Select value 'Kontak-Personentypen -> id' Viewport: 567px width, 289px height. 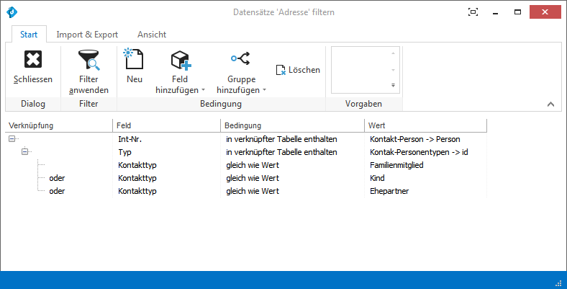tap(419, 152)
